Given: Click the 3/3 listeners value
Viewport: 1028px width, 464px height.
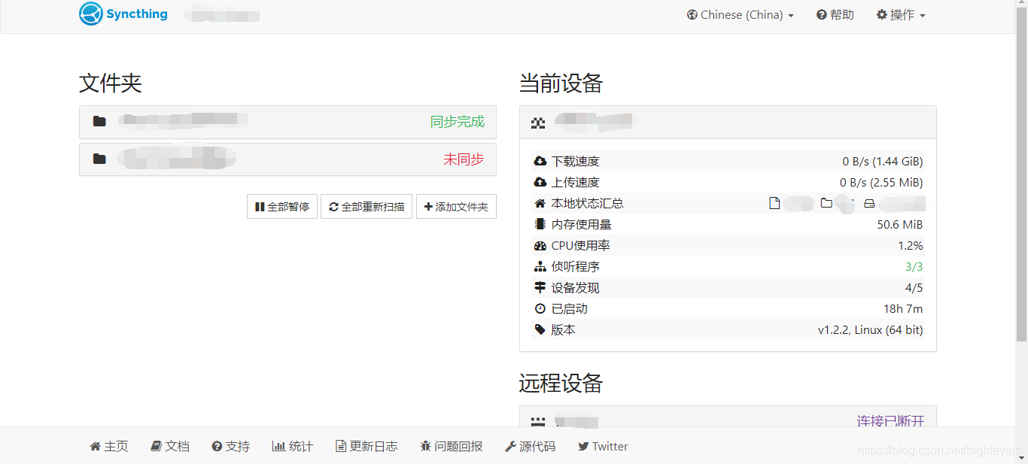Looking at the screenshot, I should point(914,267).
